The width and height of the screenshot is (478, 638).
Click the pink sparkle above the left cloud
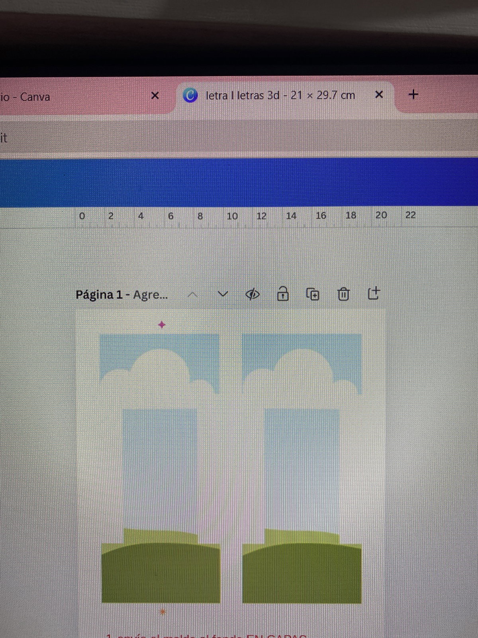click(x=162, y=325)
